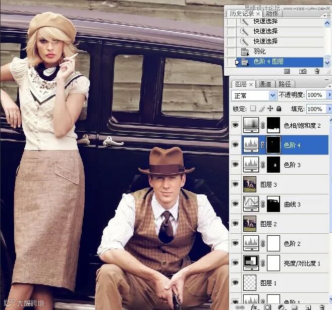Click the opacity 100% input field
This screenshot has width=332, height=310.
(x=316, y=95)
